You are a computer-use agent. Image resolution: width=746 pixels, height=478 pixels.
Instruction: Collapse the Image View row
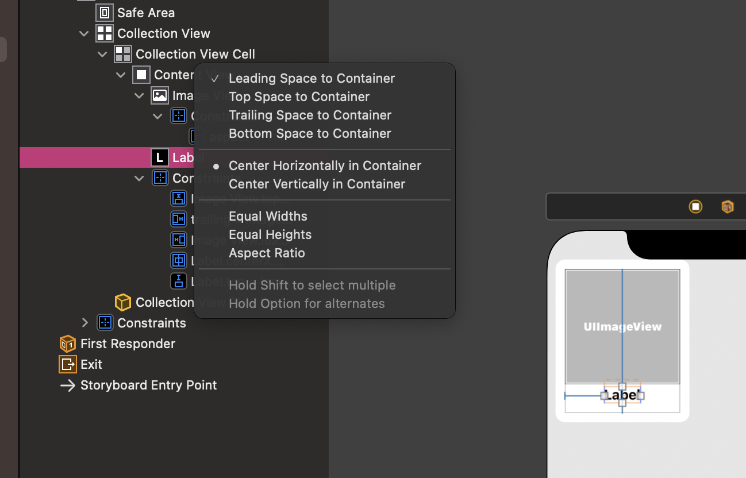pos(139,95)
